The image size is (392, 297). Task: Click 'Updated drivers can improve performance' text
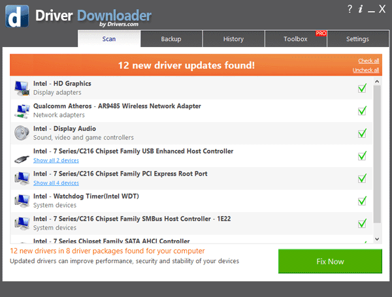(125, 261)
